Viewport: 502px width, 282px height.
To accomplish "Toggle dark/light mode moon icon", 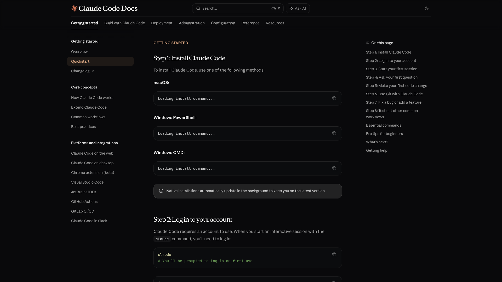I will click(x=427, y=8).
